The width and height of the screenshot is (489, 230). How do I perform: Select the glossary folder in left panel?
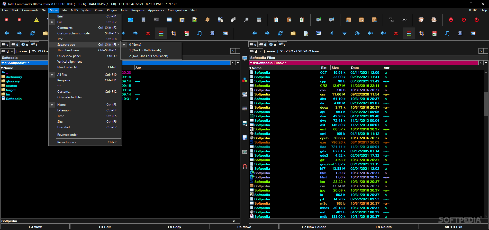pos(13,81)
